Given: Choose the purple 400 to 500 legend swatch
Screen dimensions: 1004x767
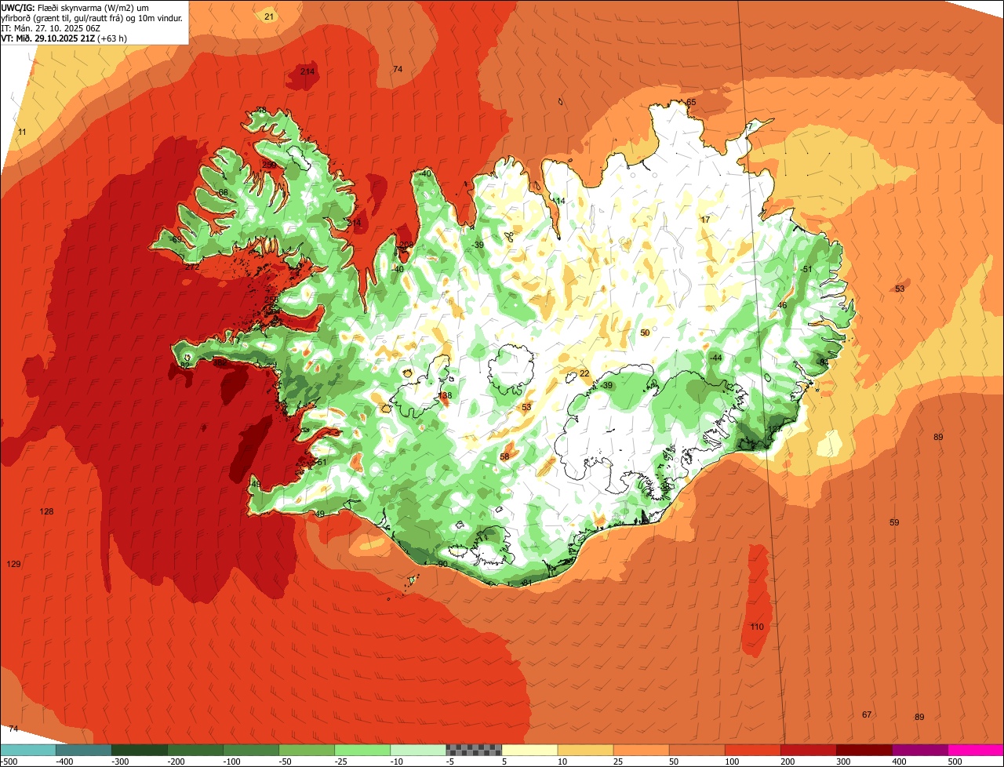Looking at the screenshot, I should point(920,751).
